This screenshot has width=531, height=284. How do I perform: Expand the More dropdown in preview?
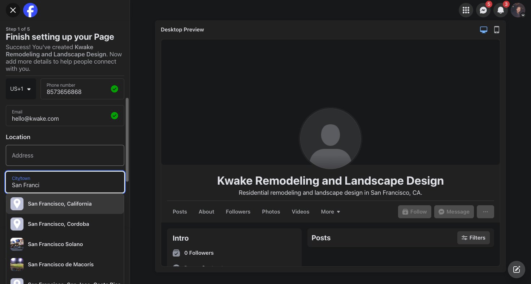[331, 212]
